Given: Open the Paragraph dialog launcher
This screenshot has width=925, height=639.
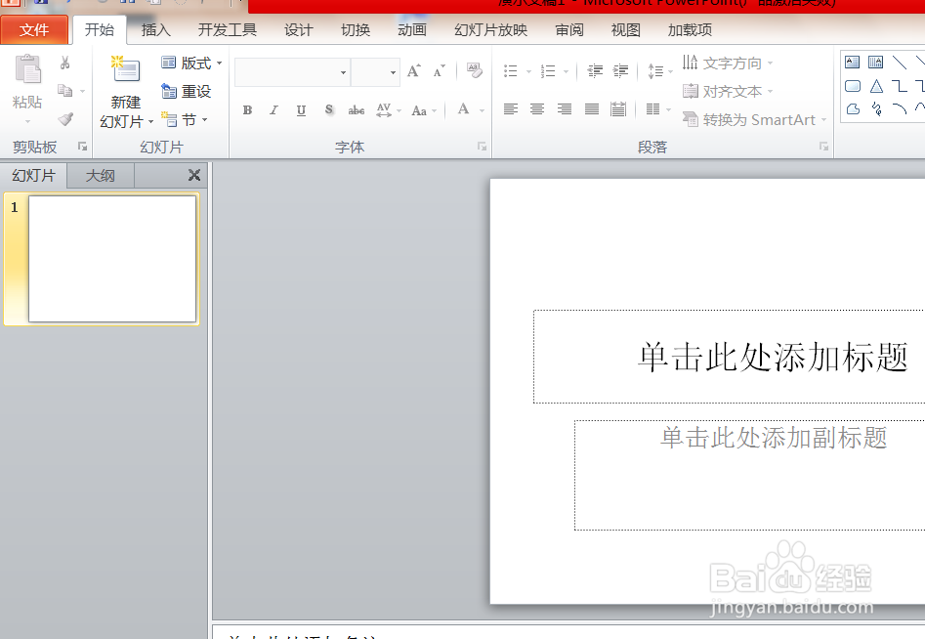Looking at the screenshot, I should tap(823, 147).
